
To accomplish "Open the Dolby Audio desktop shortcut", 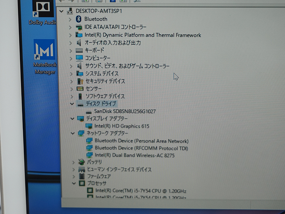I will 43,13.
